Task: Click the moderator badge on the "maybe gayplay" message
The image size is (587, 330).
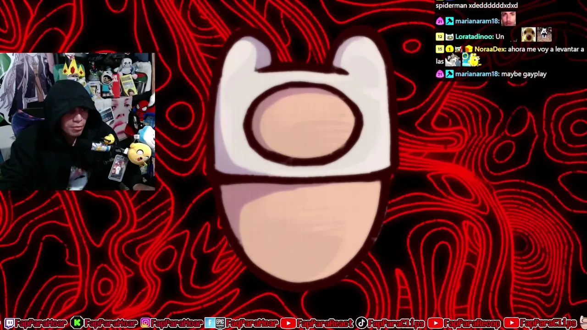Action: pyautogui.click(x=449, y=74)
